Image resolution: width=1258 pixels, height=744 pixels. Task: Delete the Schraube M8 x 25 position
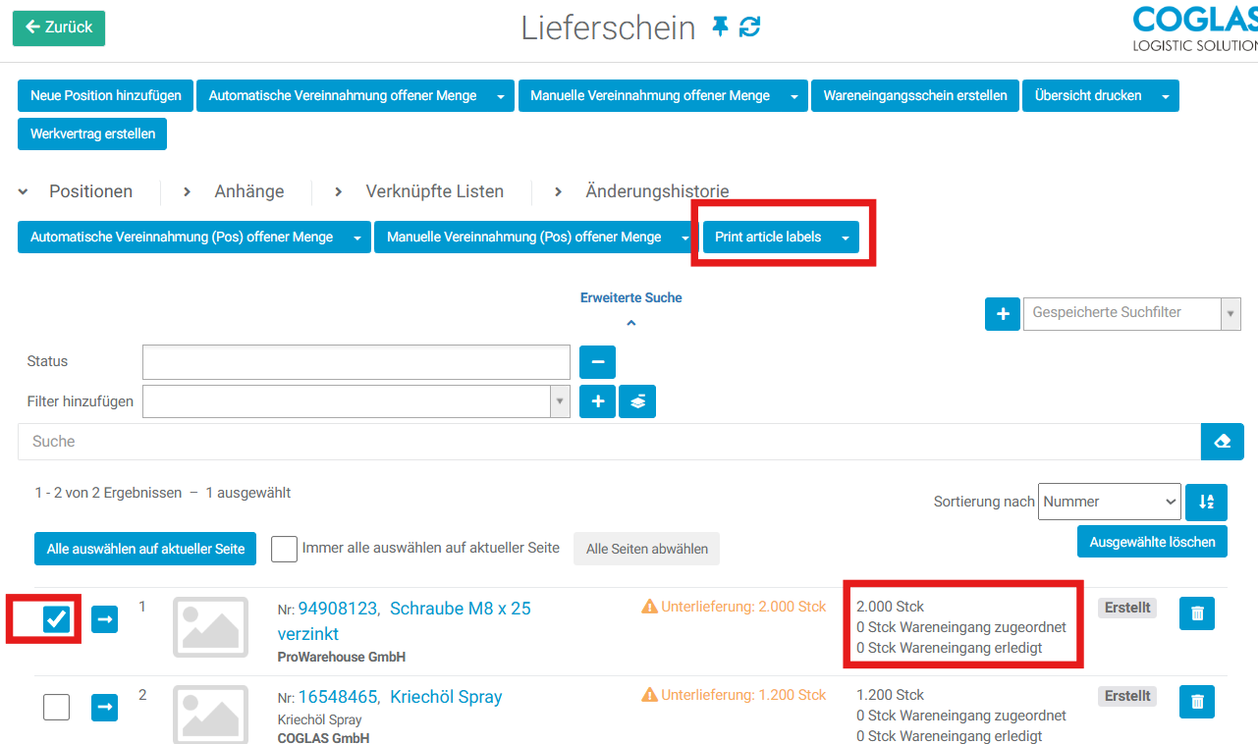1196,613
